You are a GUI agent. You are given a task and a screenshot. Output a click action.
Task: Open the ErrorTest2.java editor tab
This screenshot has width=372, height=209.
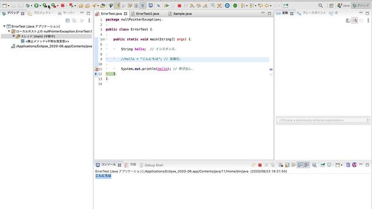point(145,14)
